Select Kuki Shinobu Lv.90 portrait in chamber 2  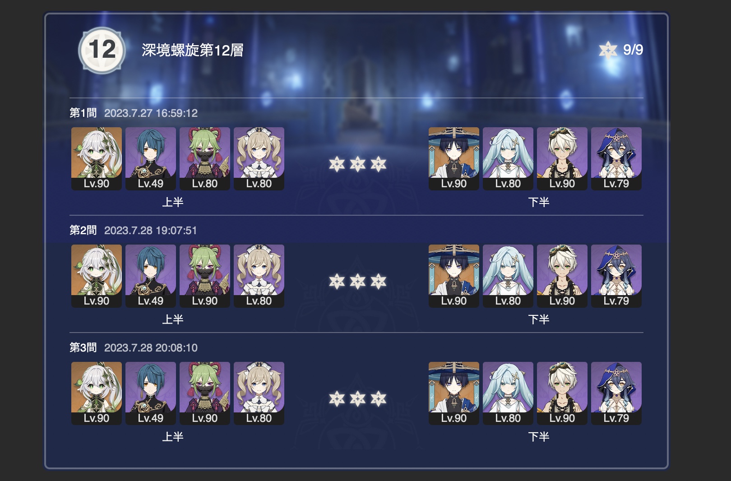pos(205,276)
